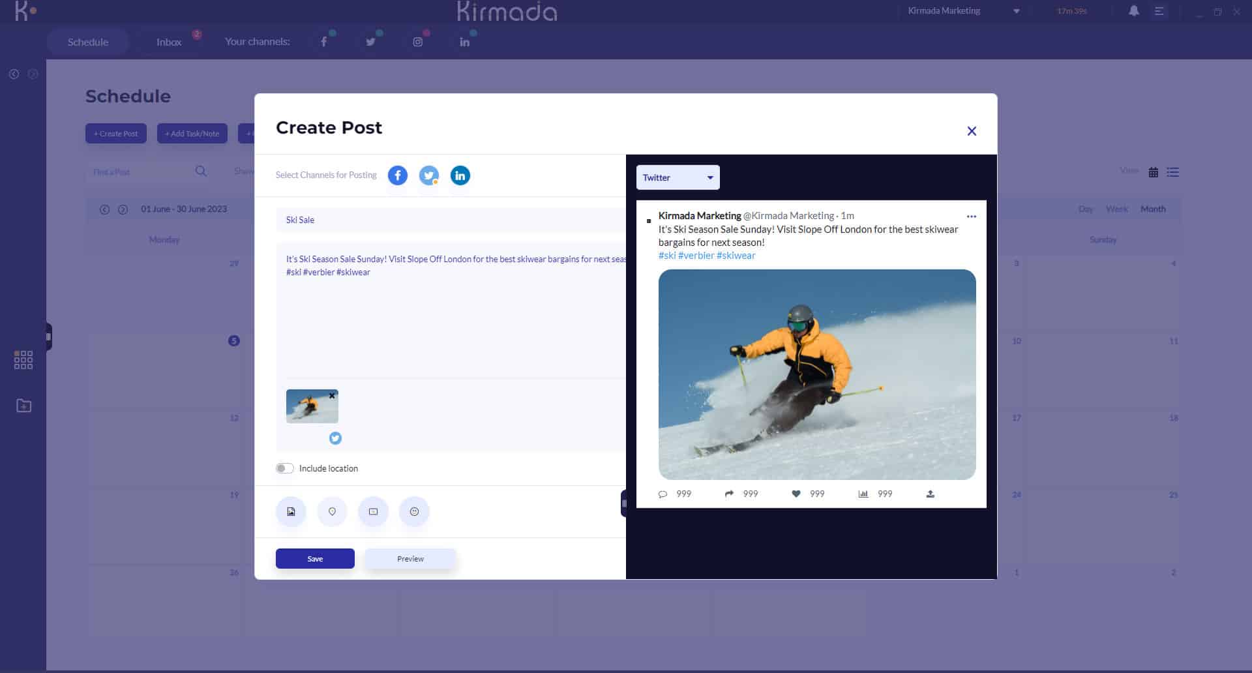Click the Add Task/Note button
Image resolution: width=1252 pixels, height=673 pixels.
pyautogui.click(x=192, y=134)
